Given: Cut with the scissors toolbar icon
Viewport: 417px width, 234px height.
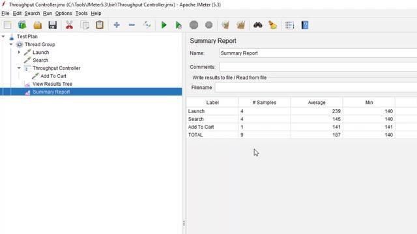Looking at the screenshot, I should 70,25.
